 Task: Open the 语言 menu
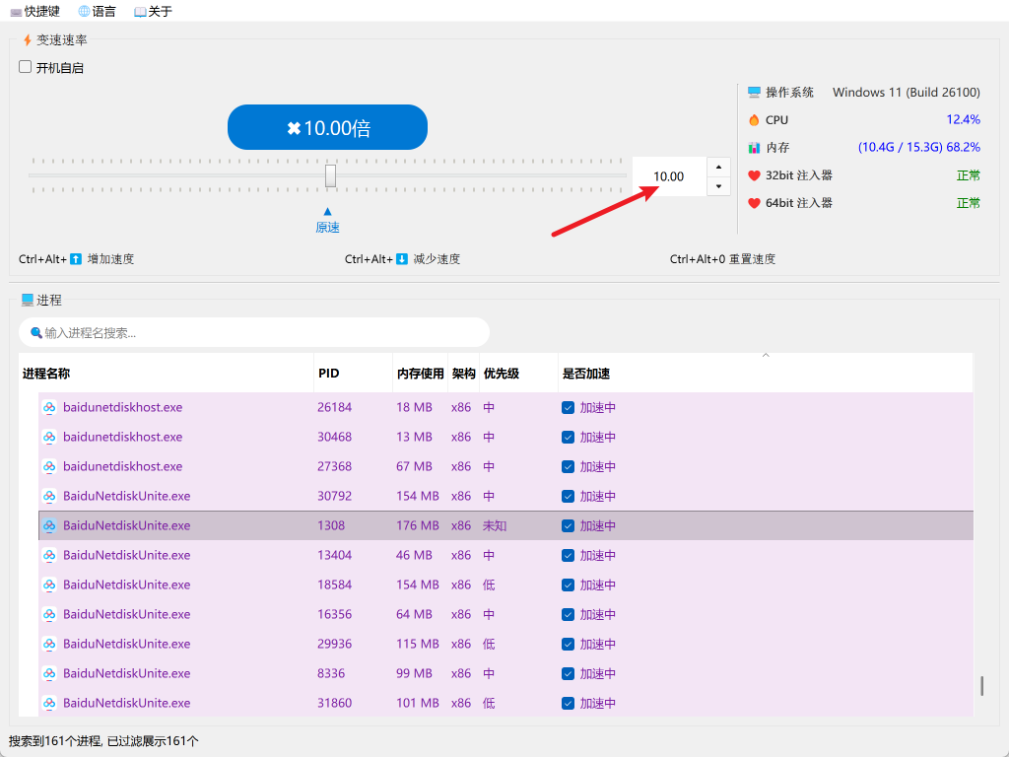tap(97, 12)
